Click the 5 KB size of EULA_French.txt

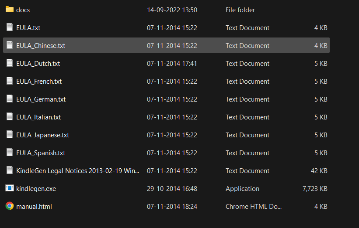[x=321, y=82]
